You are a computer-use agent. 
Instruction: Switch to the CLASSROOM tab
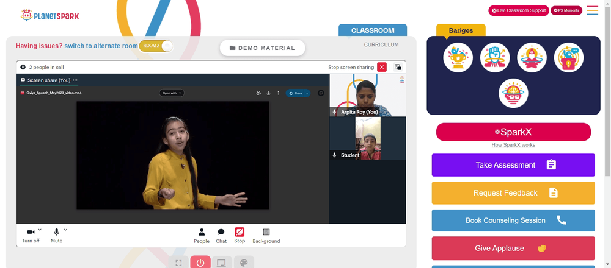[373, 30]
